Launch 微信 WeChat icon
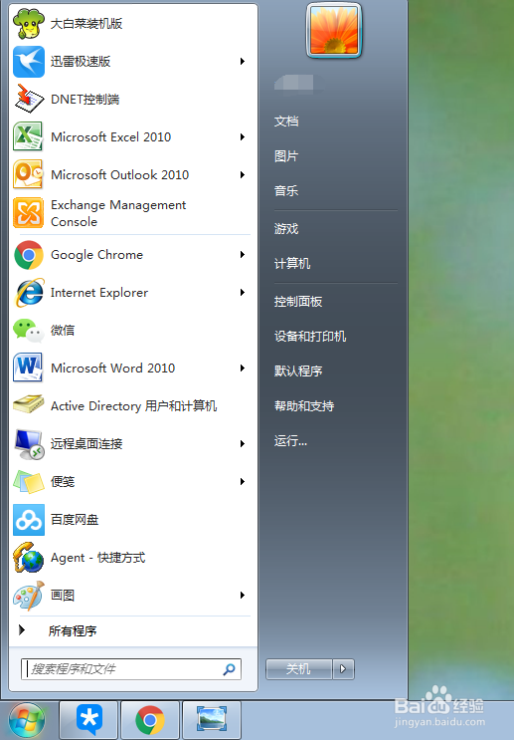Screen dimensions: 514x740 pyautogui.click(x=29, y=331)
